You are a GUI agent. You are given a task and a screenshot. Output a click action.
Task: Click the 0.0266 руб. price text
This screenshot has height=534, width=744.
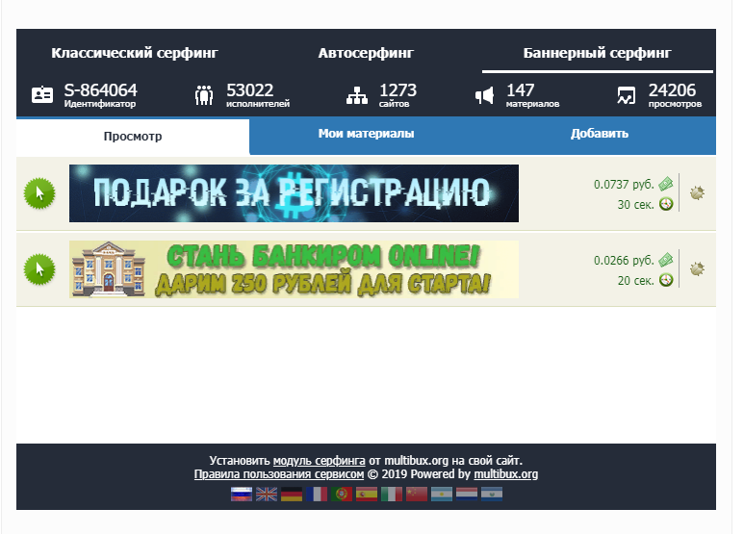(x=624, y=261)
